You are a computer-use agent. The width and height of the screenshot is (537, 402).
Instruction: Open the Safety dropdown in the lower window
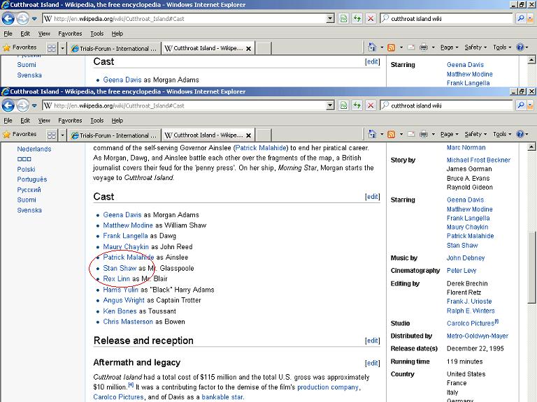pyautogui.click(x=475, y=134)
